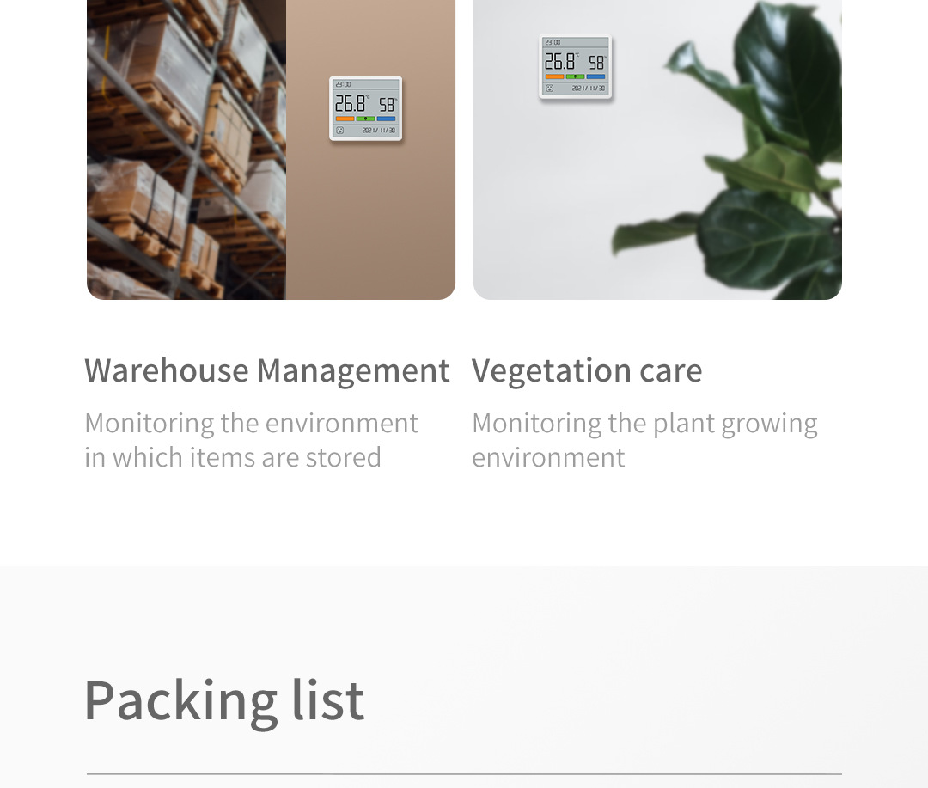Click the orange comfort bar on the left device

[345, 119]
